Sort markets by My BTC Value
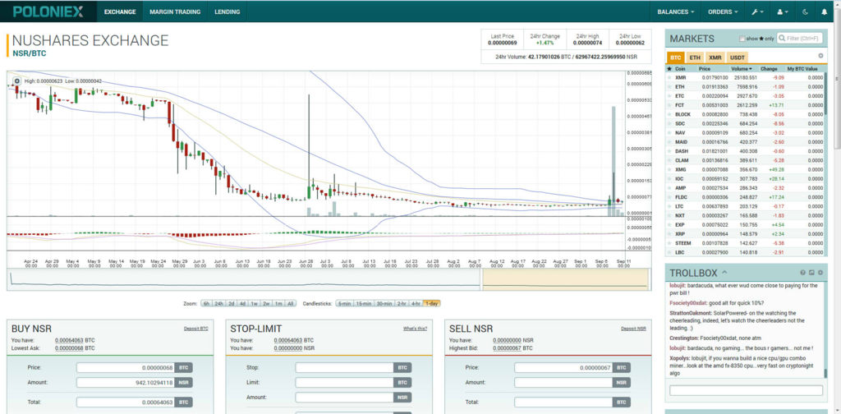Screen dimensions: 841x414 [802, 69]
